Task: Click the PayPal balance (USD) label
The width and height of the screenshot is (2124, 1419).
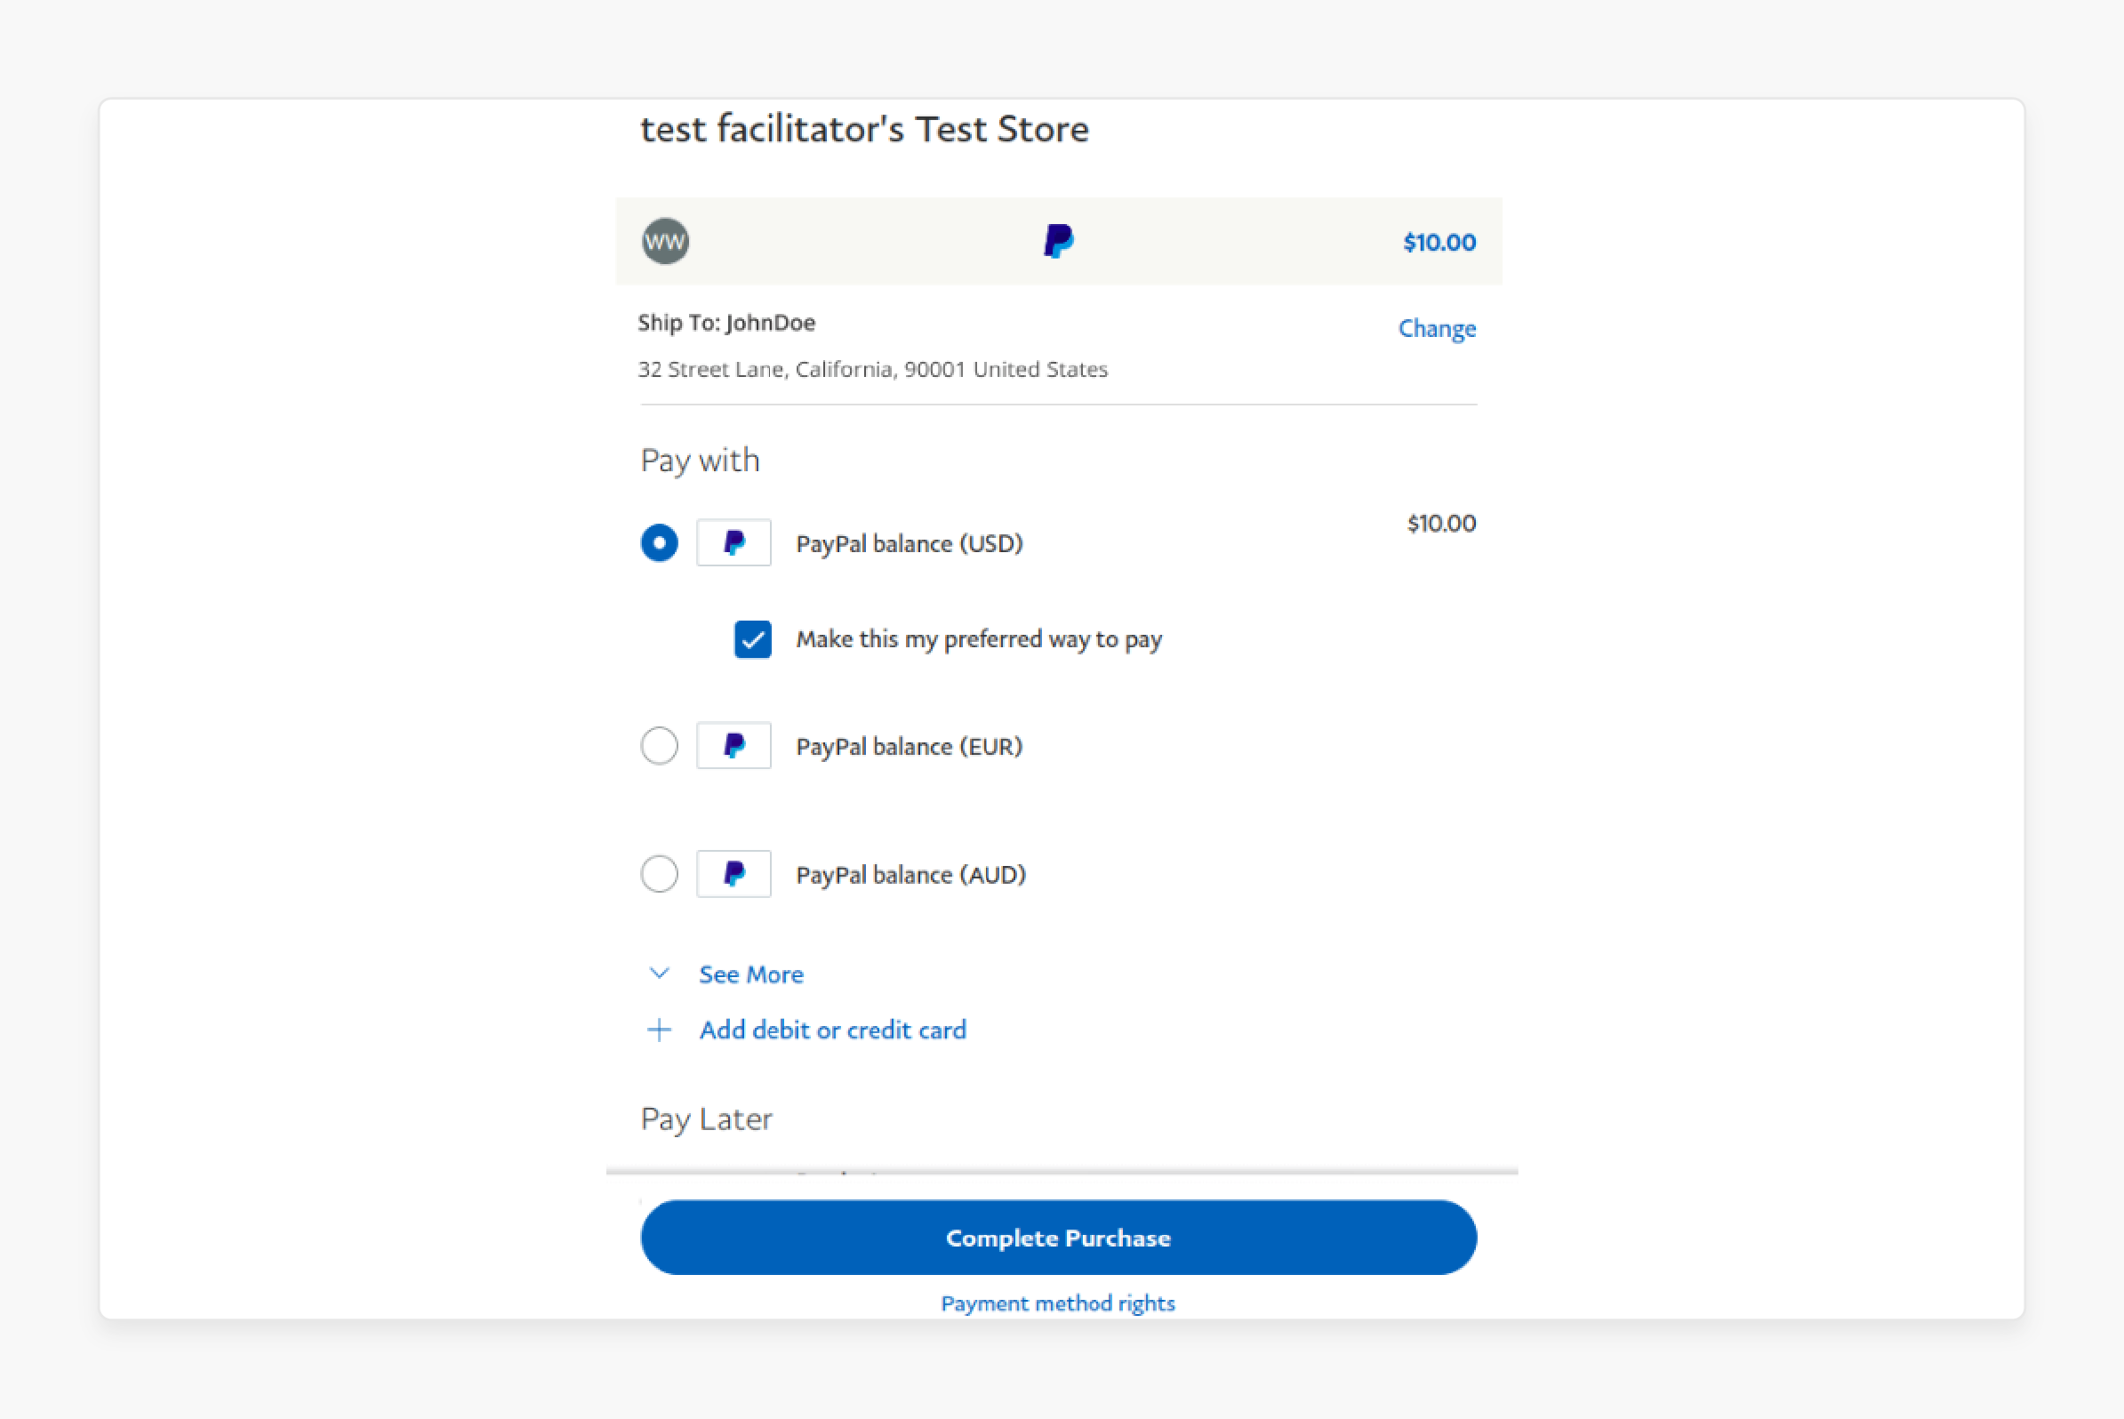Action: [x=910, y=544]
